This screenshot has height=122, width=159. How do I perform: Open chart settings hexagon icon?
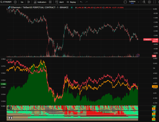point(149,2)
